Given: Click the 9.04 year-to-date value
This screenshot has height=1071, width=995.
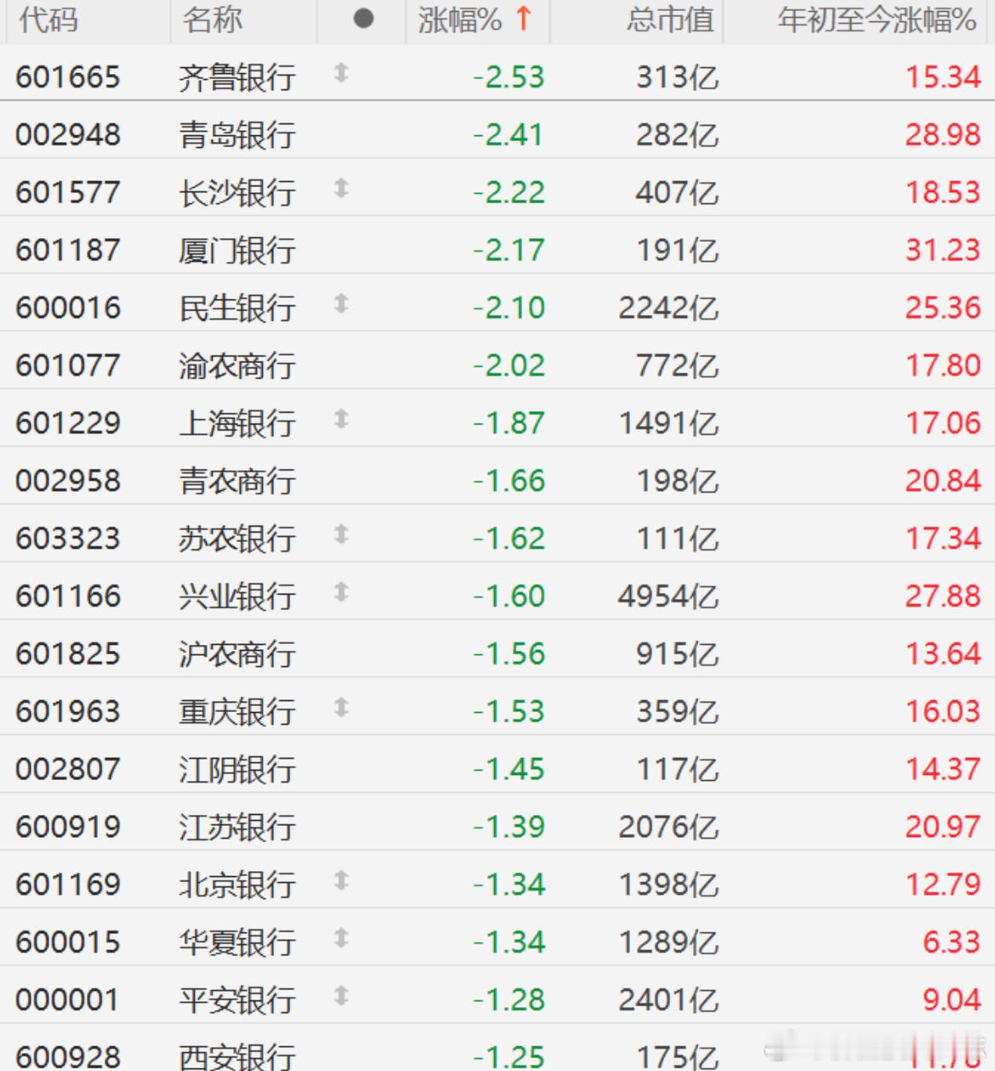Looking at the screenshot, I should click(952, 1000).
